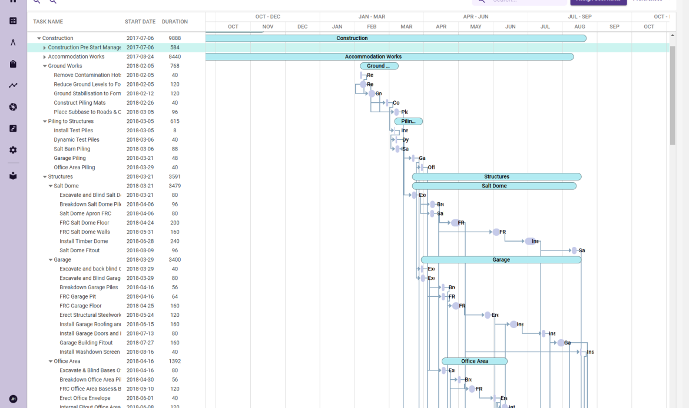Viewport: 689px width, 408px height.
Task: Open the drafting compass icon in the sidebar
Action: 13,42
